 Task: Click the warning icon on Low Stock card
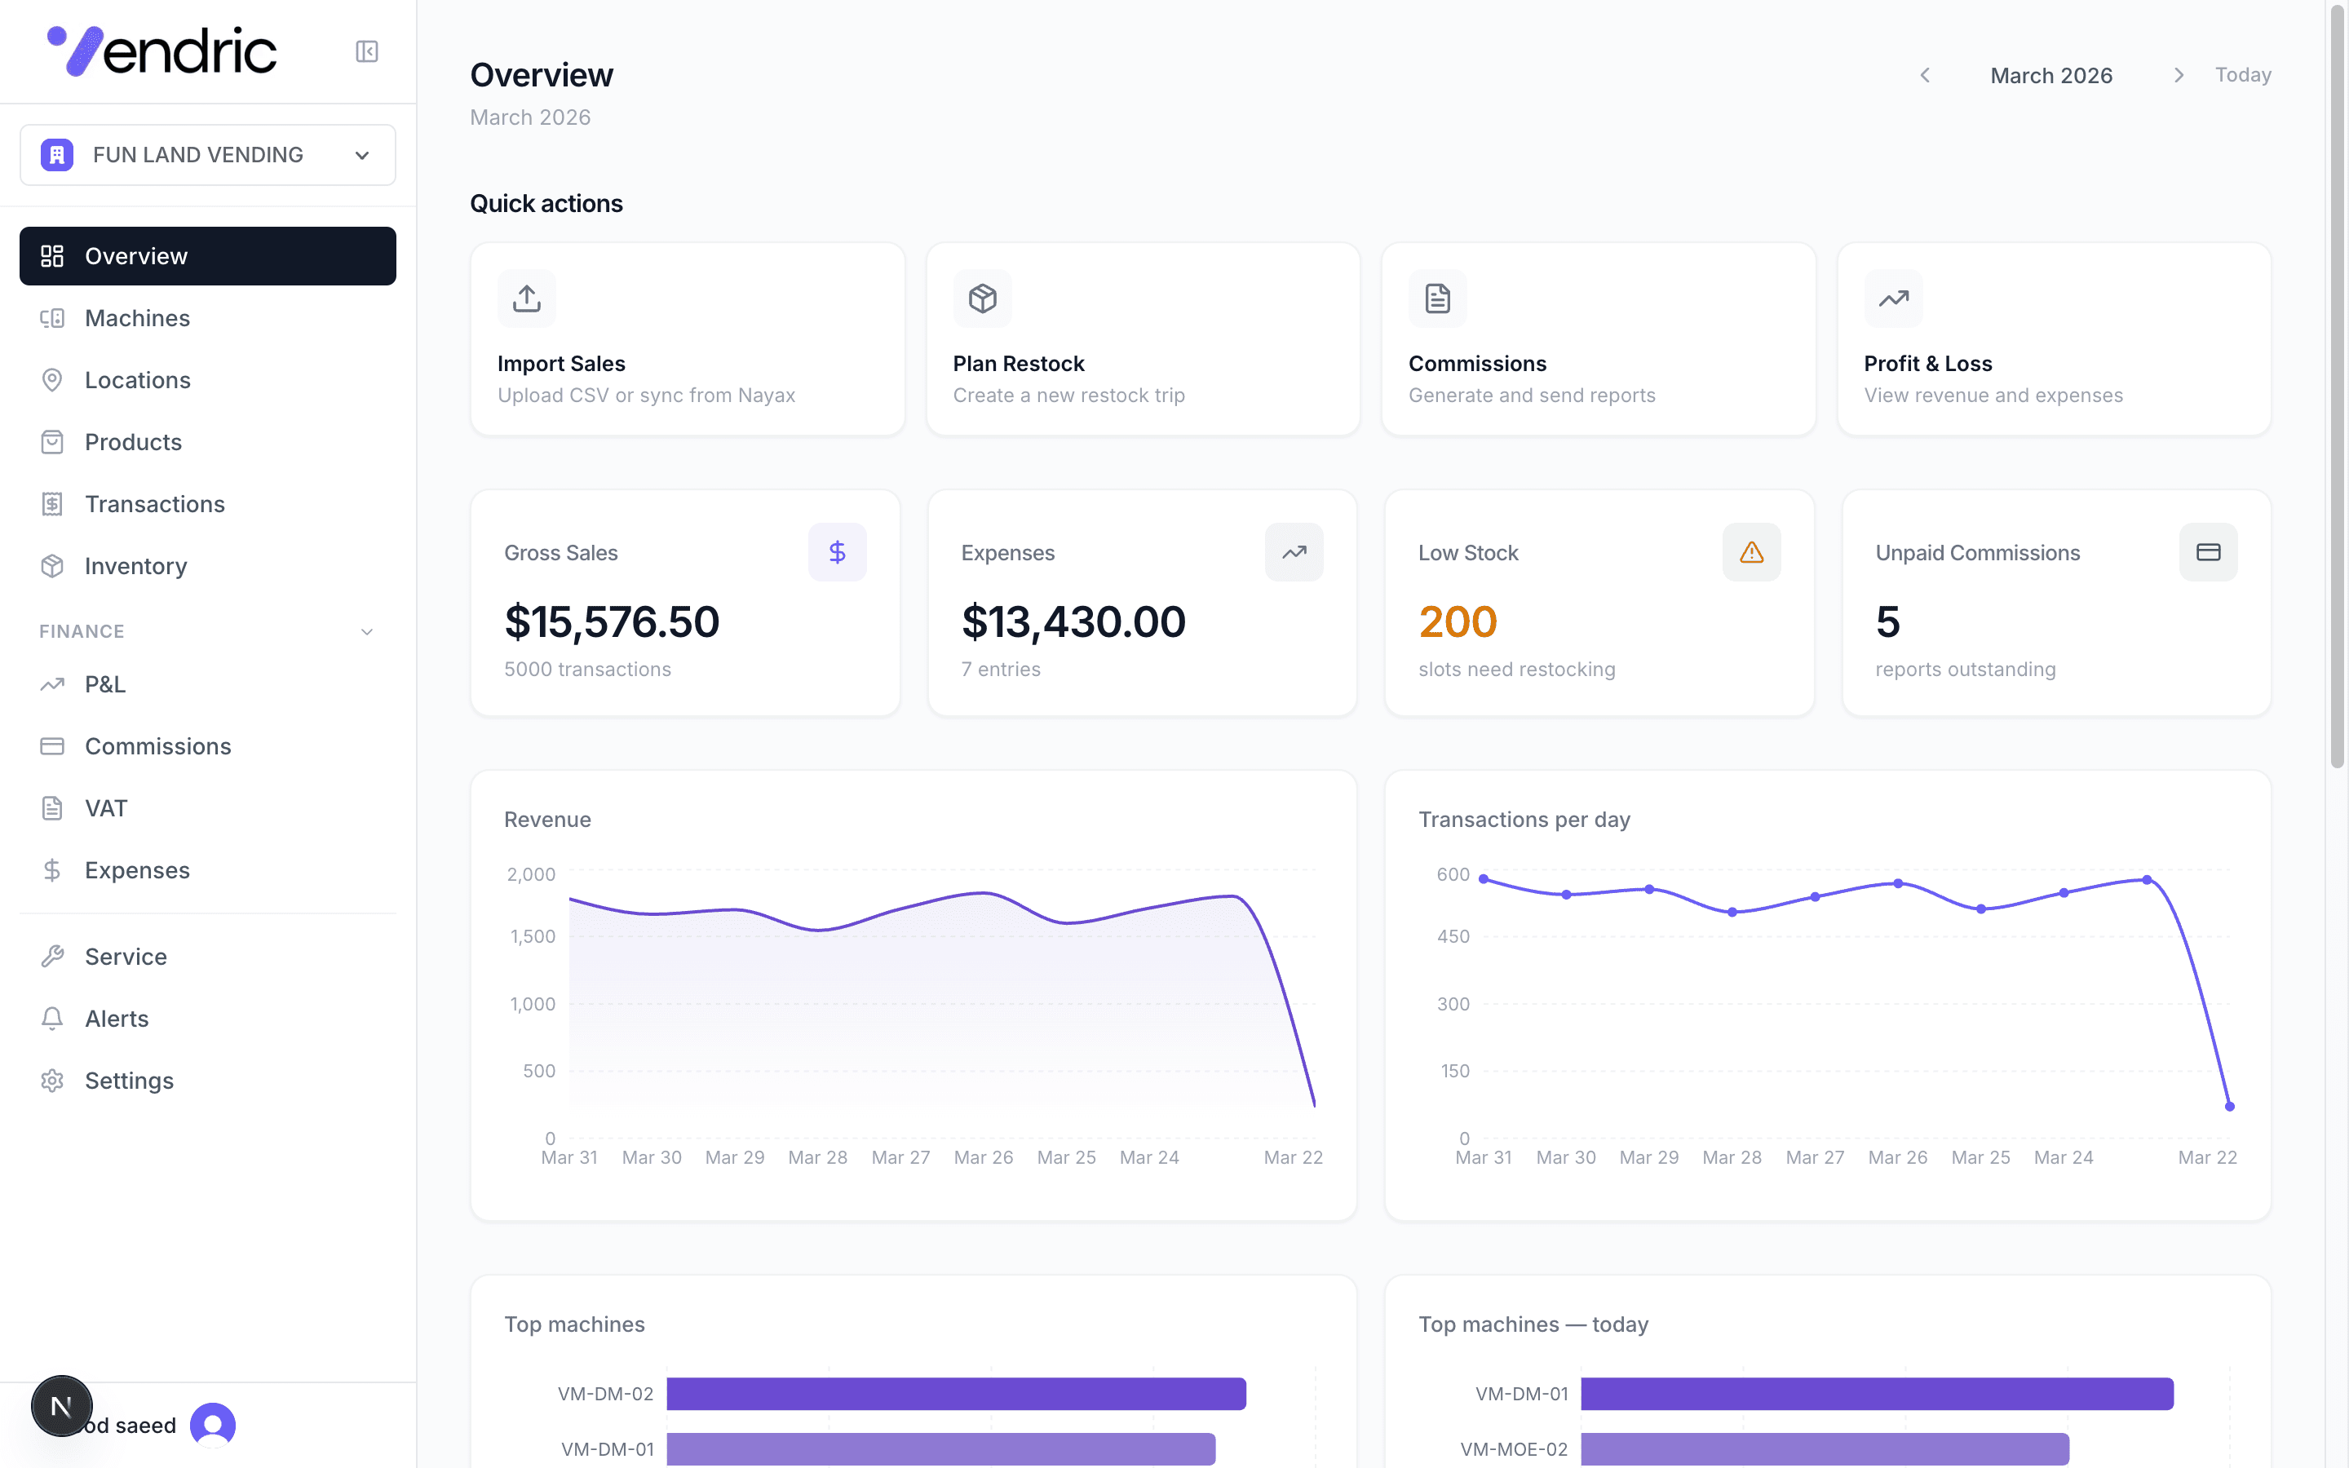[1750, 551]
